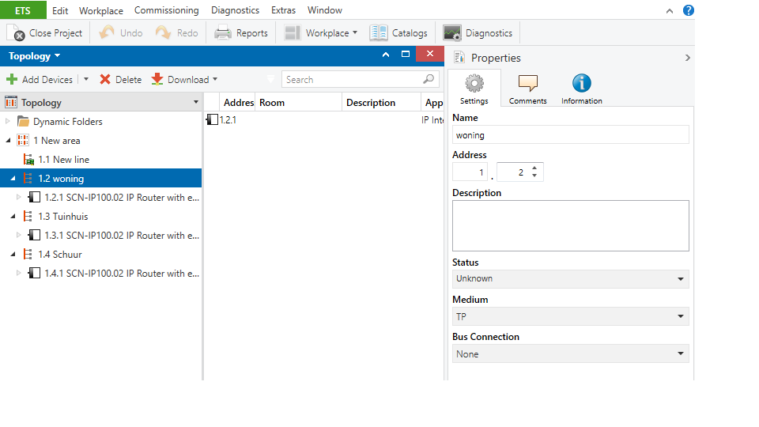Image resolution: width=759 pixels, height=427 pixels.
Task: Click the Download arrow icon
Action: tap(157, 80)
